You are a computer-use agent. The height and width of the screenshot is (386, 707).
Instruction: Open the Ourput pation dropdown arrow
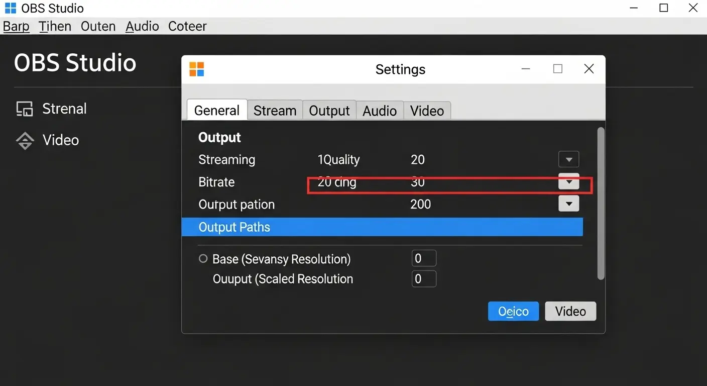pyautogui.click(x=568, y=204)
